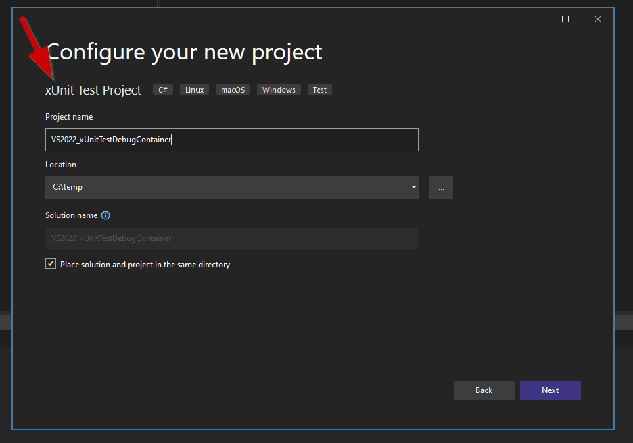
Task: Click the Solution name label
Action: 71,215
